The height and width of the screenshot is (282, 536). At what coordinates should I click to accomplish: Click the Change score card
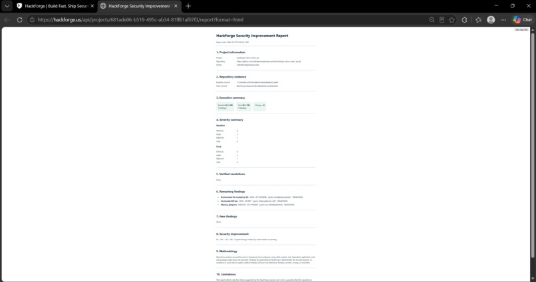260,106
